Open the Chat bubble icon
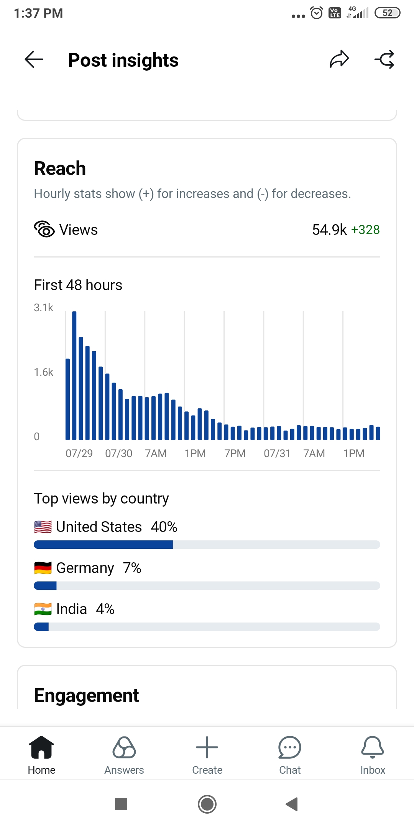The width and height of the screenshot is (414, 829). 290,748
